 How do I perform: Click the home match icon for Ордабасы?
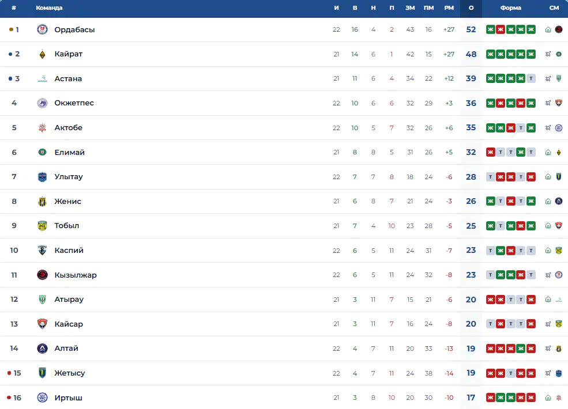pyautogui.click(x=548, y=30)
